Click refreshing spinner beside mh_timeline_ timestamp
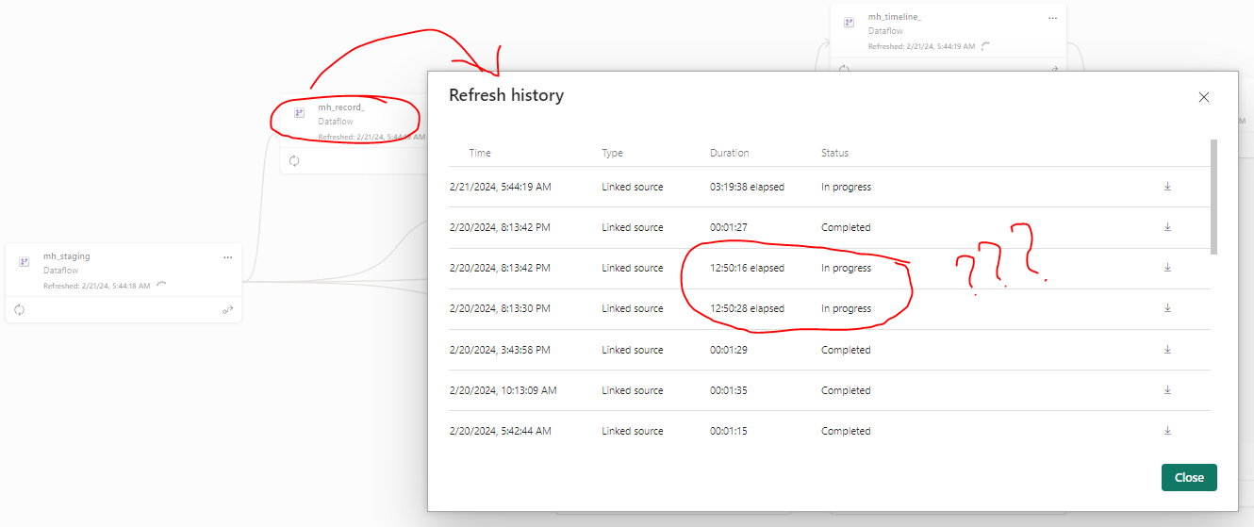1254x527 pixels. coord(985,45)
